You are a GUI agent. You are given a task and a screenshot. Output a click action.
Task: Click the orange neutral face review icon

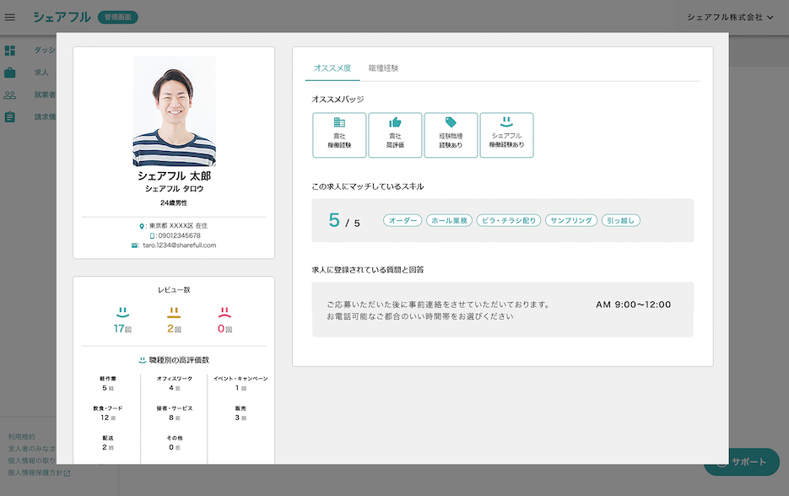tap(174, 312)
